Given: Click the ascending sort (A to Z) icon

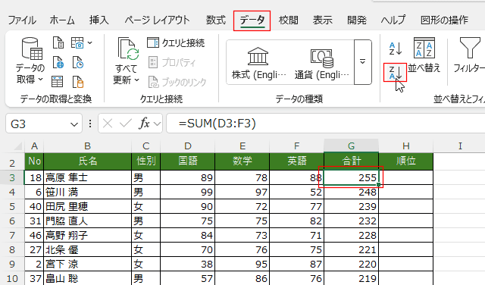Looking at the screenshot, I should click(395, 49).
